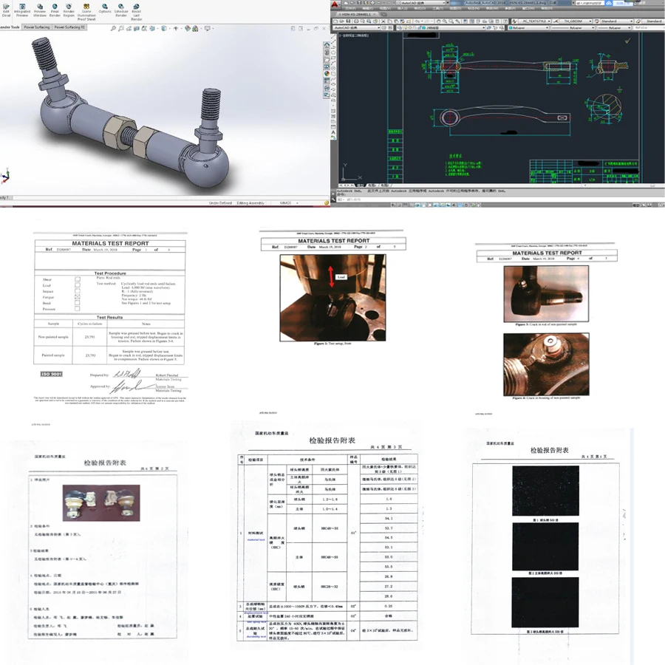Switch to the Power Surfacing tab
This screenshot has width=665, height=665.
pyautogui.click(x=36, y=27)
